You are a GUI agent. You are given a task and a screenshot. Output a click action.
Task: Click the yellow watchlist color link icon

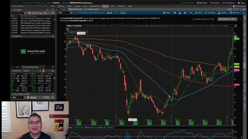(43, 71)
